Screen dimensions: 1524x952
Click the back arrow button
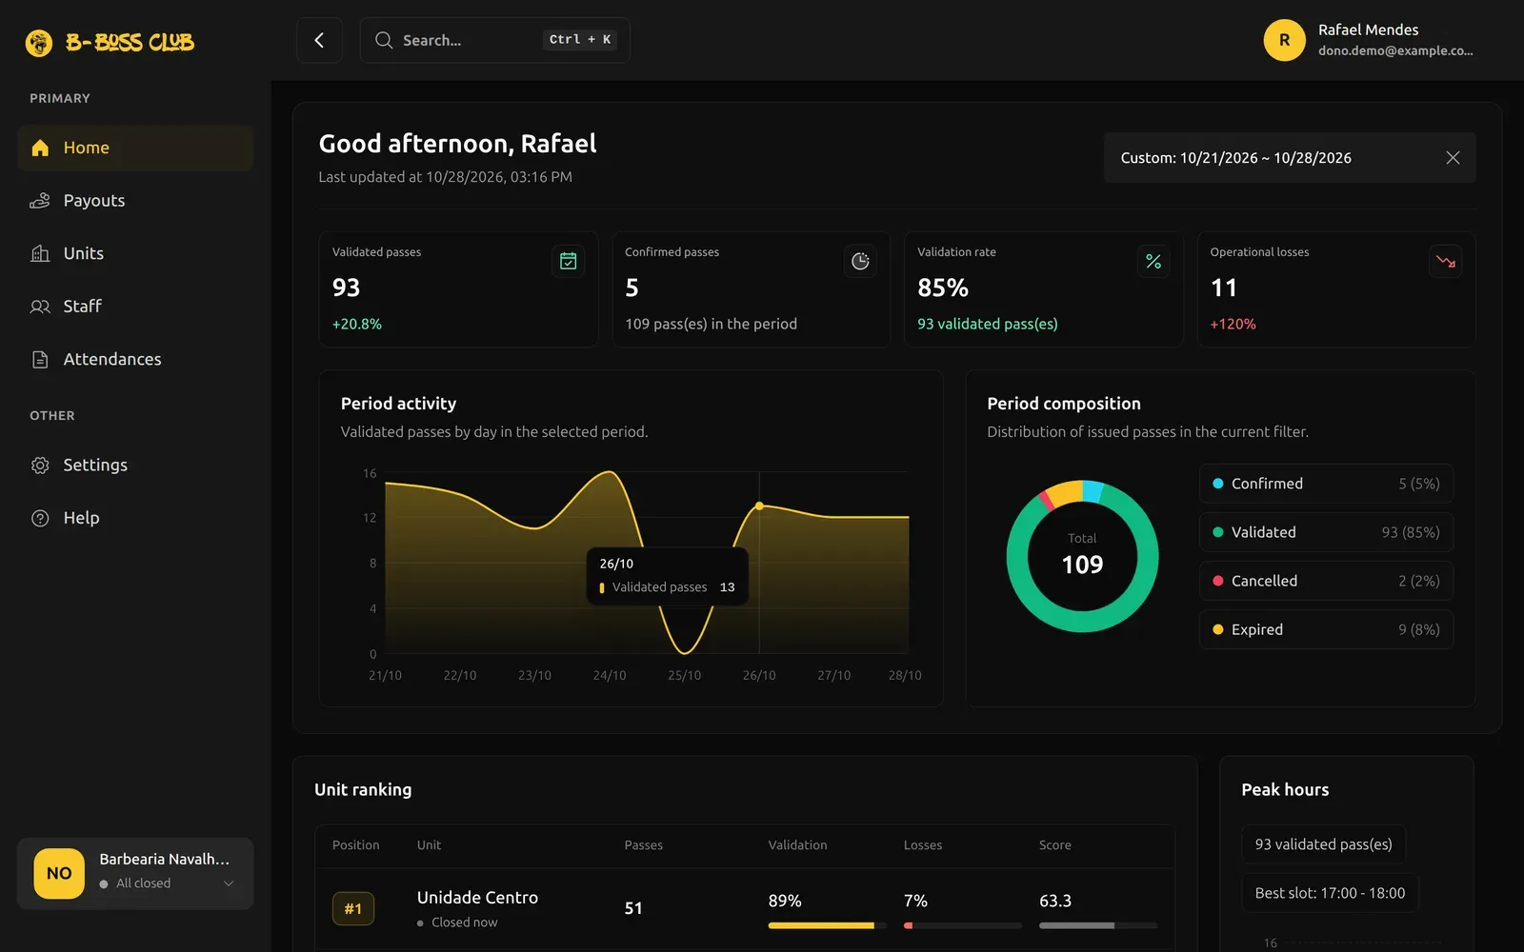[319, 40]
